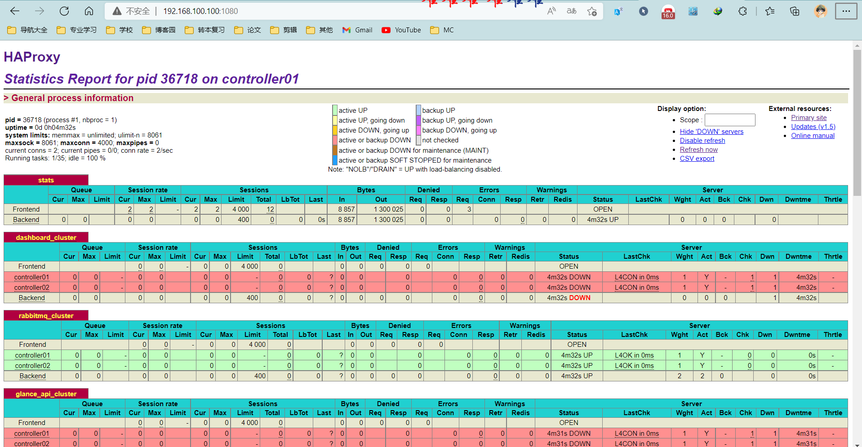This screenshot has height=447, width=862.
Task: Click L4OK in 0ms for rabbitmq controller01
Action: (x=635, y=355)
